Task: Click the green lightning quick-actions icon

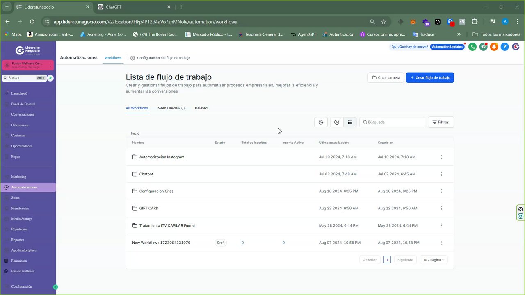Action: click(x=50, y=78)
